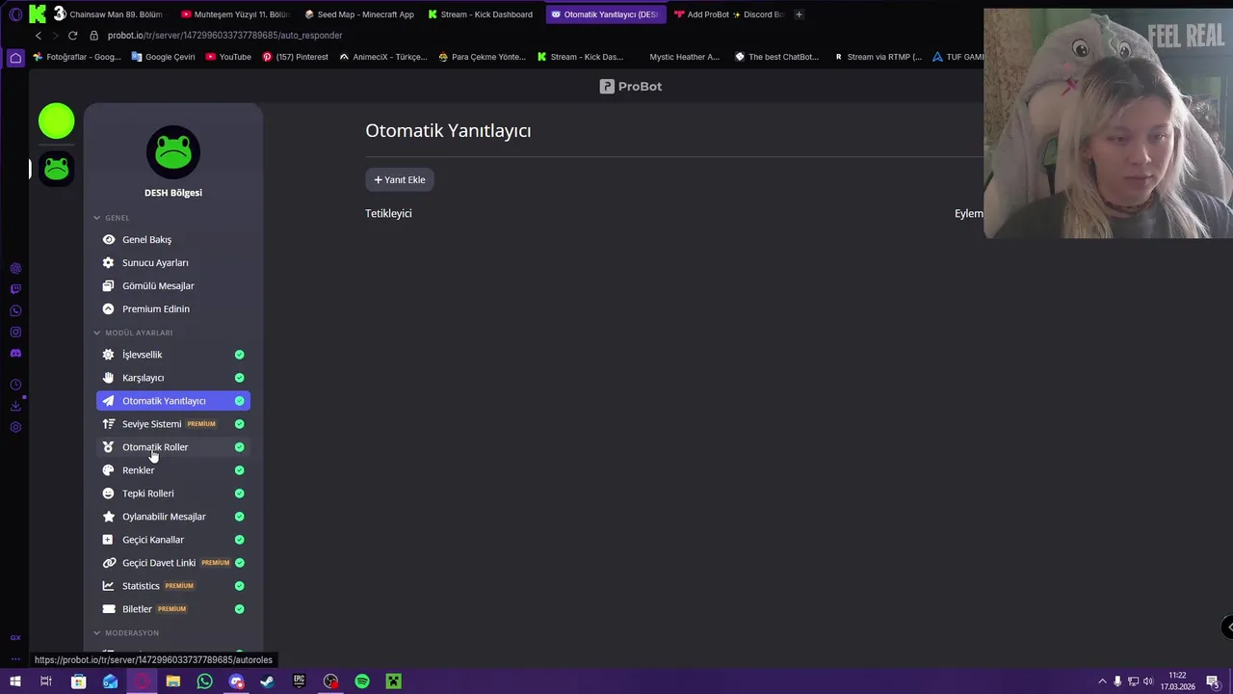
Task: Open browser history clock icon in sidebar
Action: [x=15, y=385]
